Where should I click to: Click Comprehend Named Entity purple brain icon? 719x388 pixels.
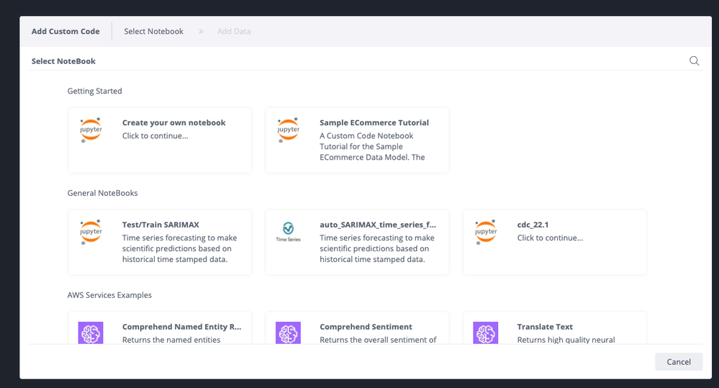point(91,333)
